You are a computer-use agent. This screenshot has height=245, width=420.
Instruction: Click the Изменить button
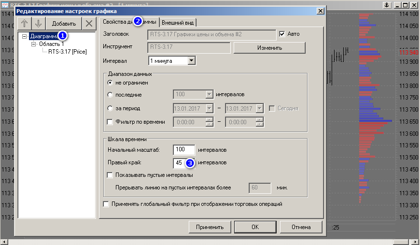[269, 48]
